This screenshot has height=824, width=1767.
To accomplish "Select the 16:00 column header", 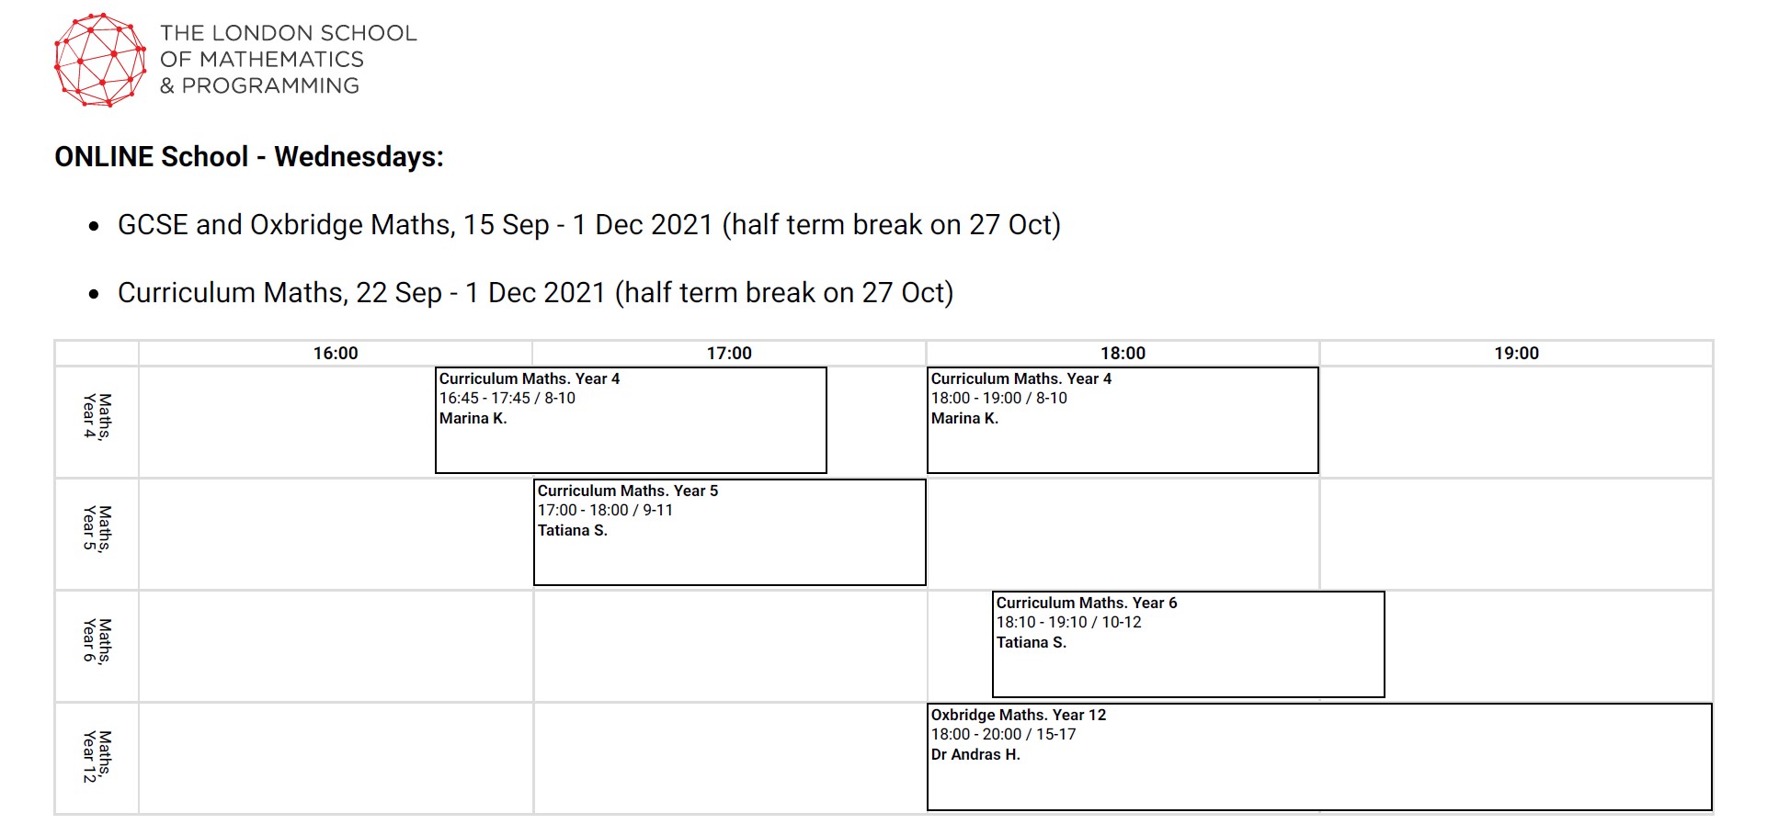I will (336, 353).
